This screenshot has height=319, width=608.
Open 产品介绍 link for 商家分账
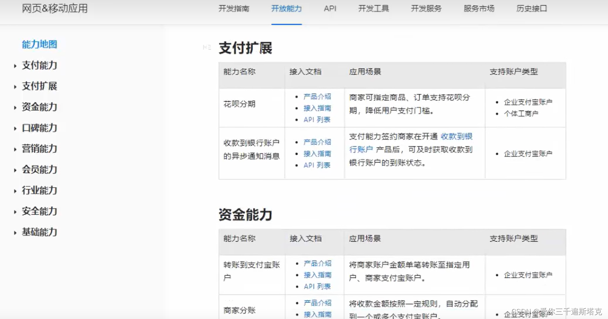[x=318, y=303]
